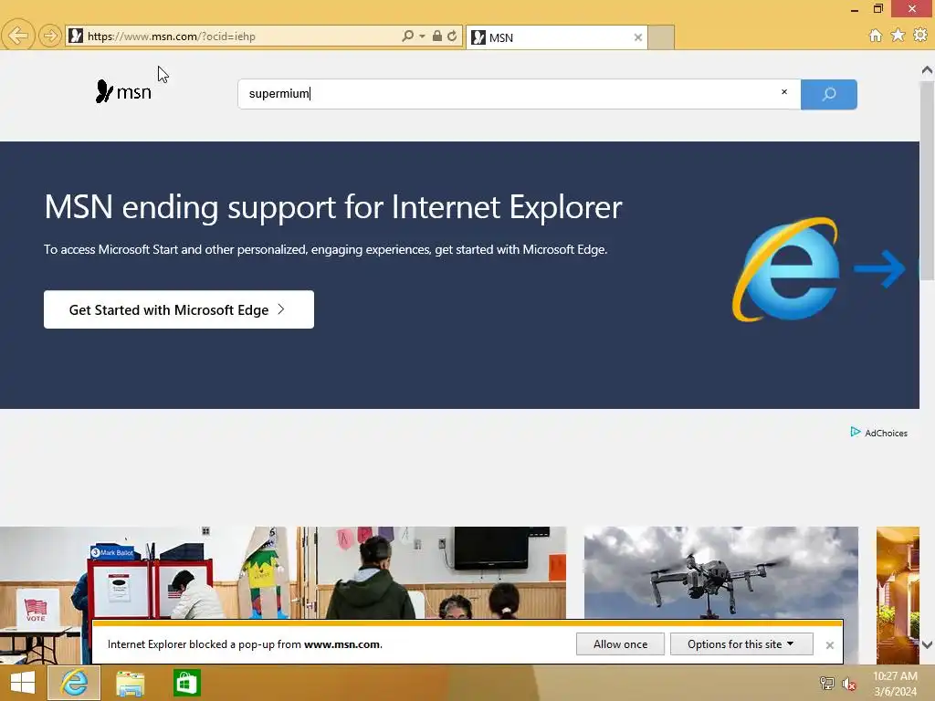The height and width of the screenshot is (701, 935).
Task: Open the clock showing 10:27 AM
Action: pos(895,684)
